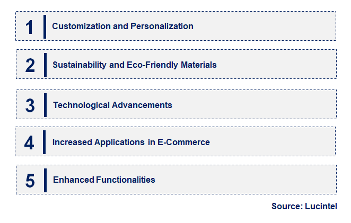351x223 pixels.
Task: Click empty area of E-Commerce box
Action: tap(272, 141)
